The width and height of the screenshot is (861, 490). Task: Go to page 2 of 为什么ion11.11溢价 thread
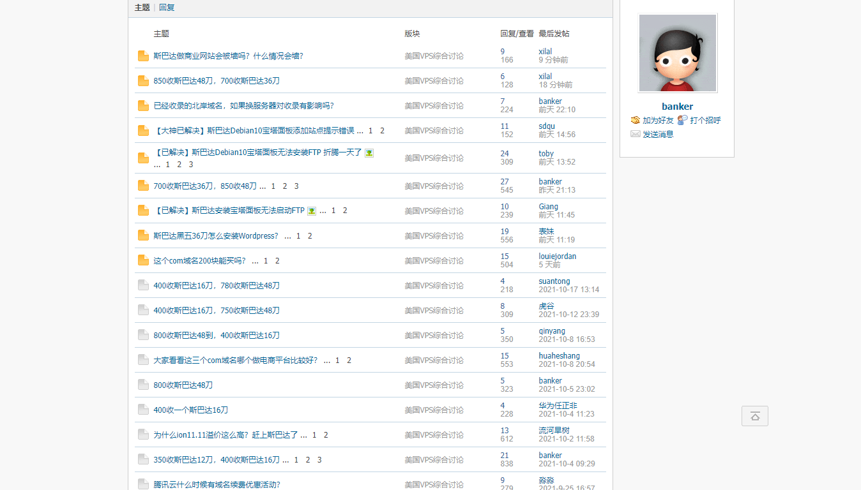(x=326, y=435)
